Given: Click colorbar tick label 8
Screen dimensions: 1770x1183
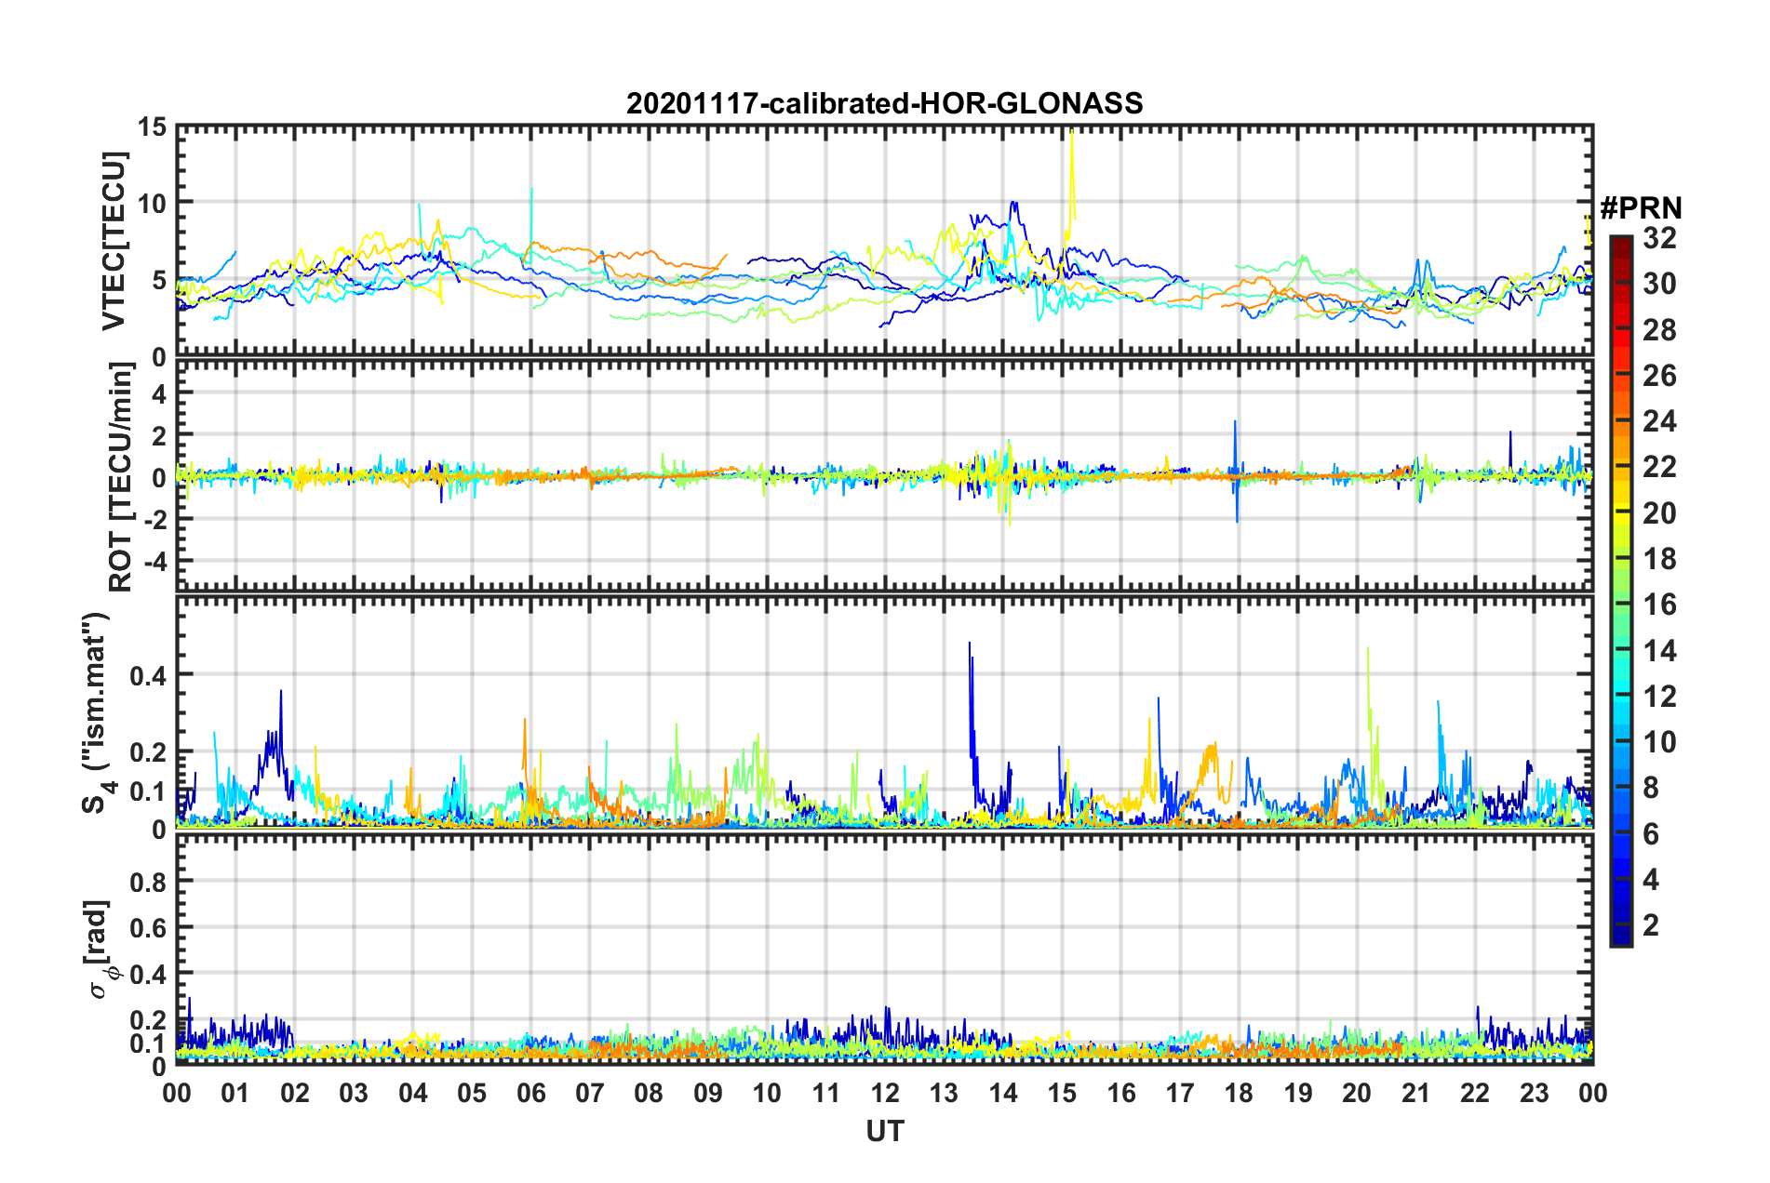Looking at the screenshot, I should coord(1650,788).
